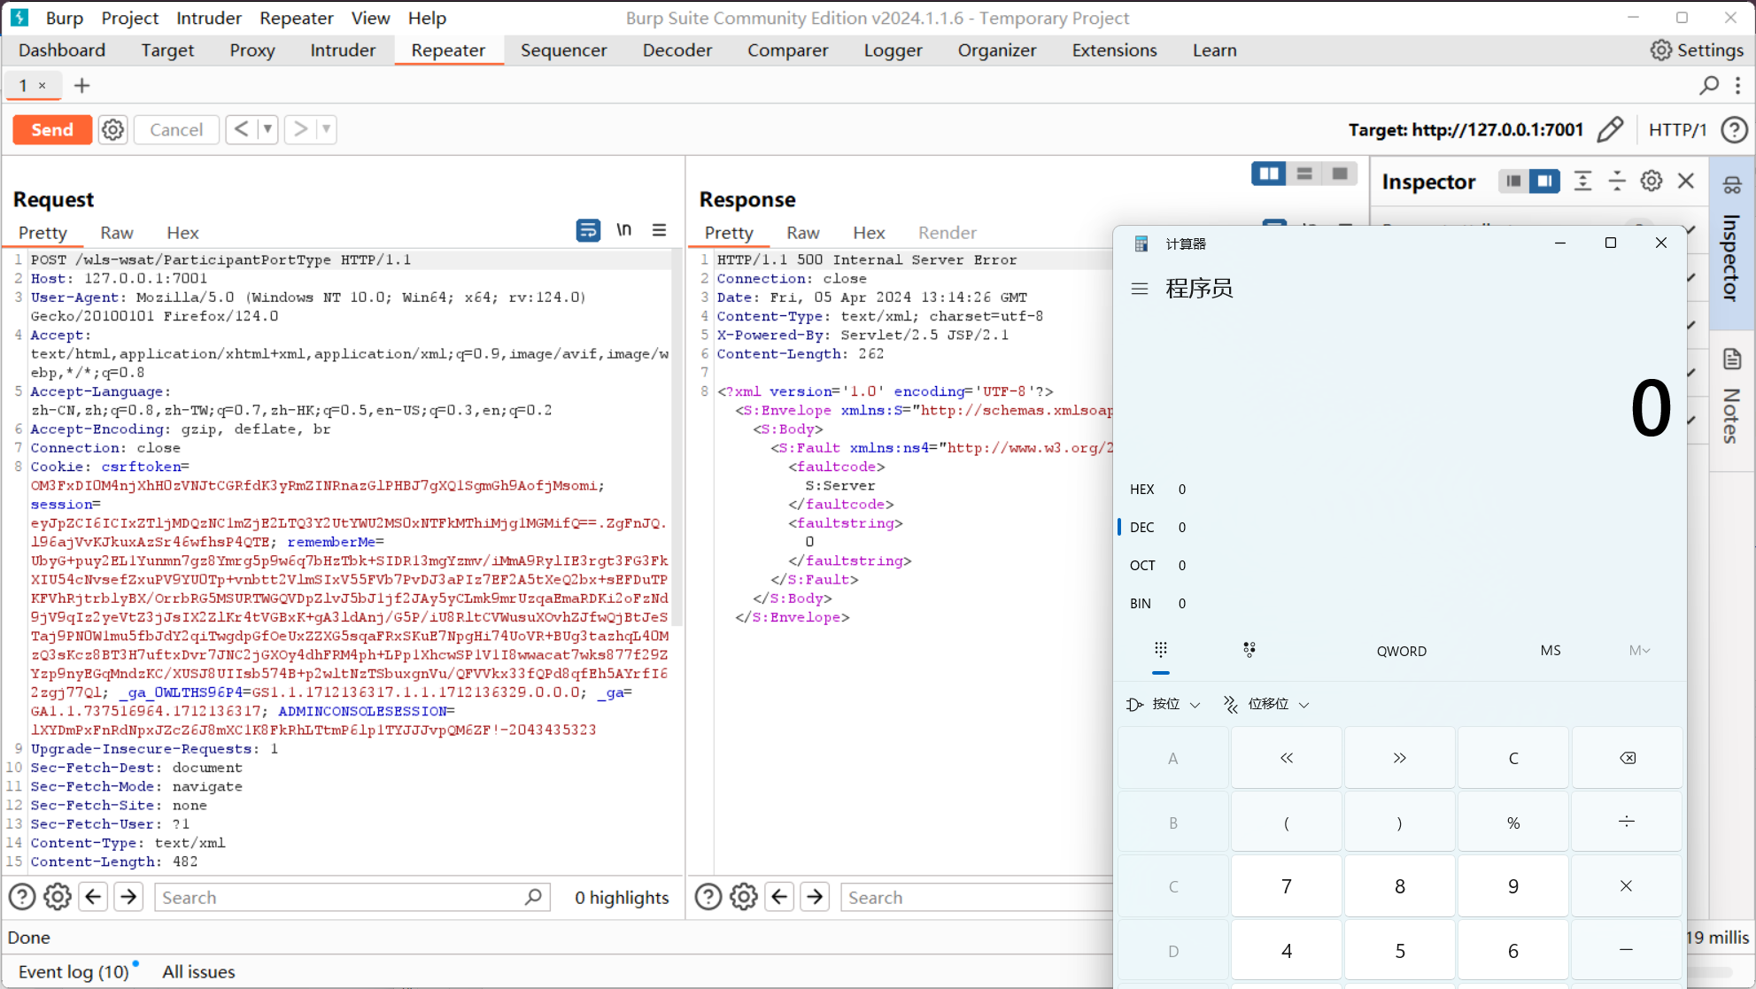Viewport: 1756px width, 989px height.
Task: Switch the response view to Render
Action: pos(947,232)
